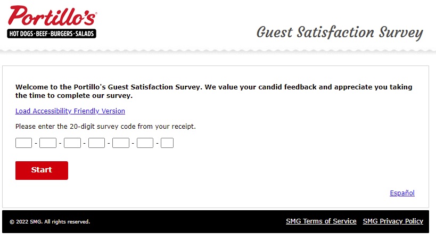Focus the first survey code box
Image resolution: width=436 pixels, height=240 pixels.
[x=23, y=143]
